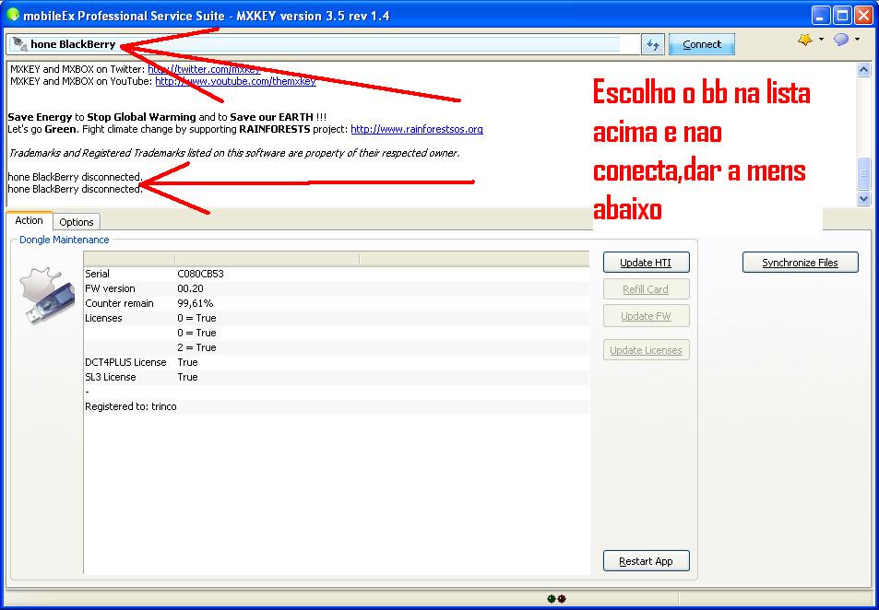Select the FW version 00.20 row
Screen dimensions: 879x610
tap(337, 288)
